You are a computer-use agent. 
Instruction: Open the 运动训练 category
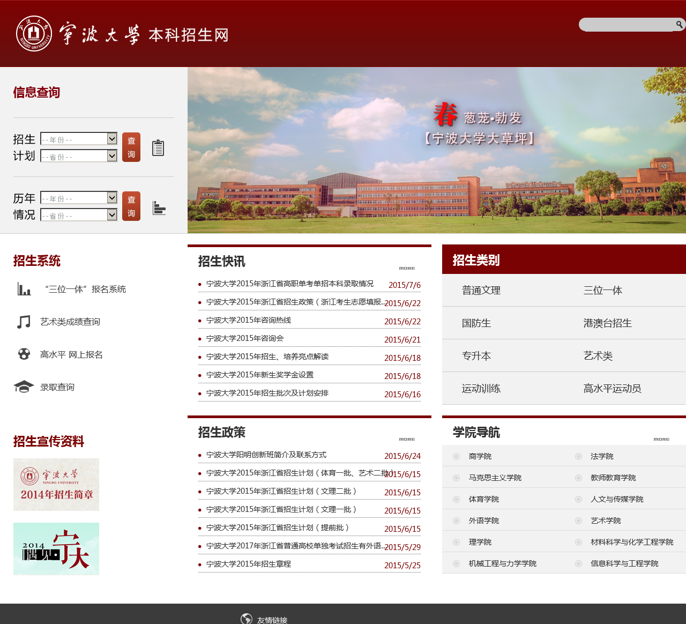tap(481, 388)
